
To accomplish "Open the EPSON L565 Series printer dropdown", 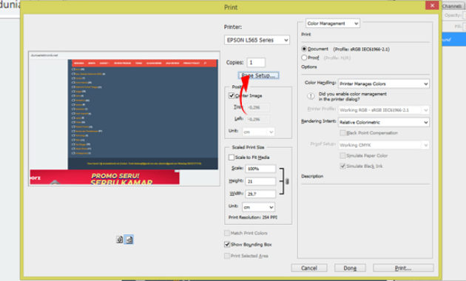I will click(x=257, y=40).
